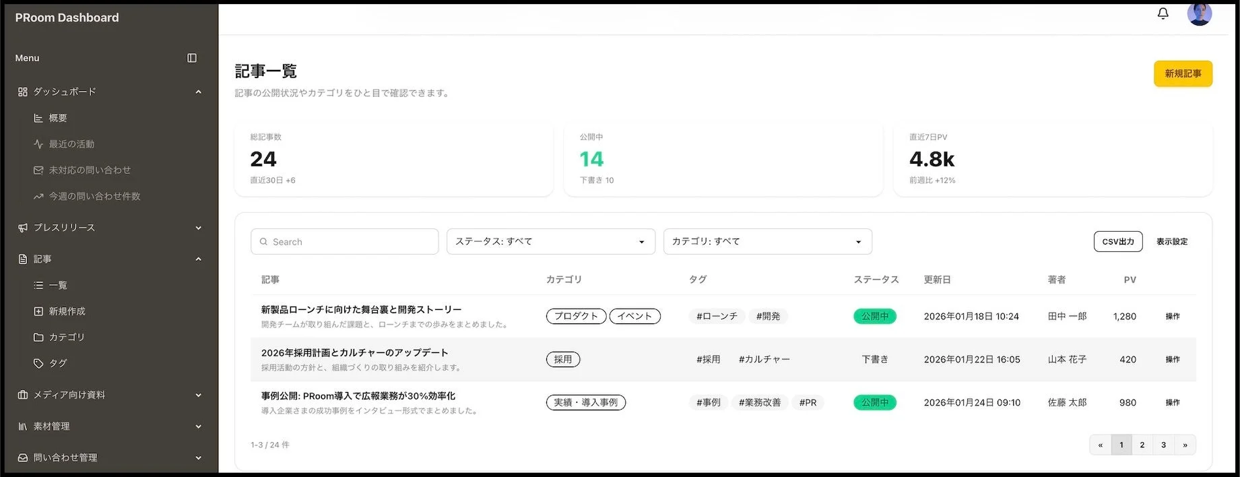Click the カテゴリ folder icon in sidebar

coord(38,337)
